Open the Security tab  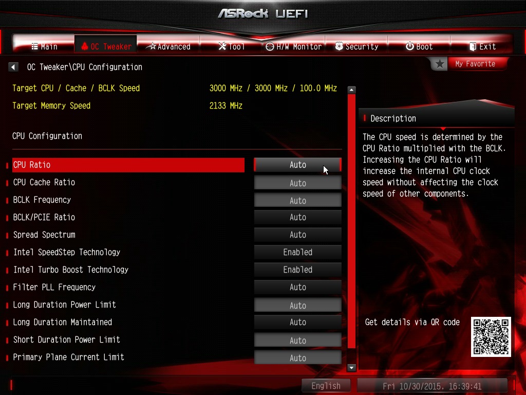(x=356, y=46)
